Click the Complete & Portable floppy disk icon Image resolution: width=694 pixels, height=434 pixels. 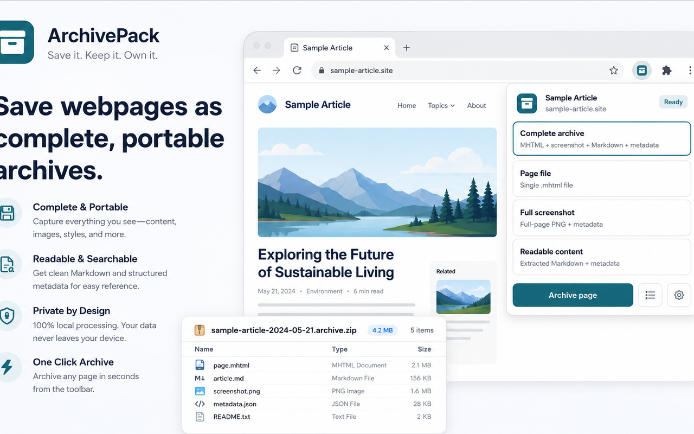(8, 213)
